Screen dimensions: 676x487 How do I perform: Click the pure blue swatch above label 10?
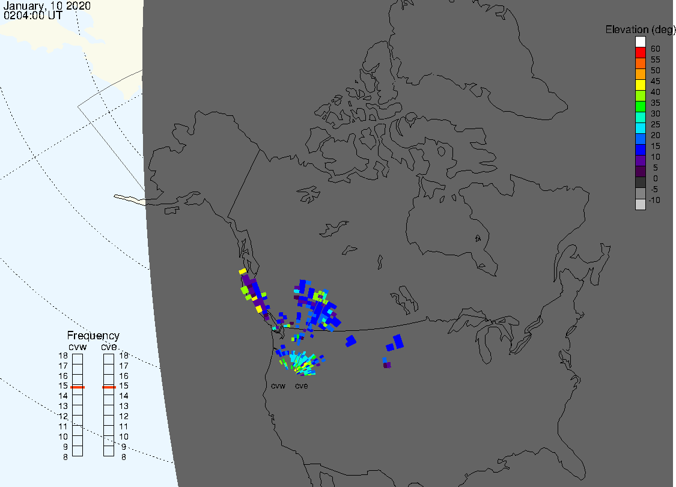[640, 150]
